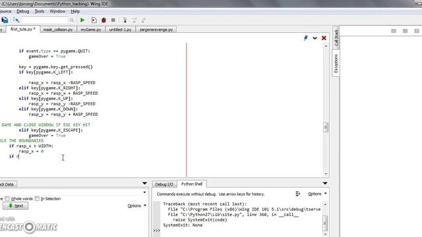Open the editor options chevron menu
Image resolution: width=422 pixels, height=237 pixels.
(315, 38)
